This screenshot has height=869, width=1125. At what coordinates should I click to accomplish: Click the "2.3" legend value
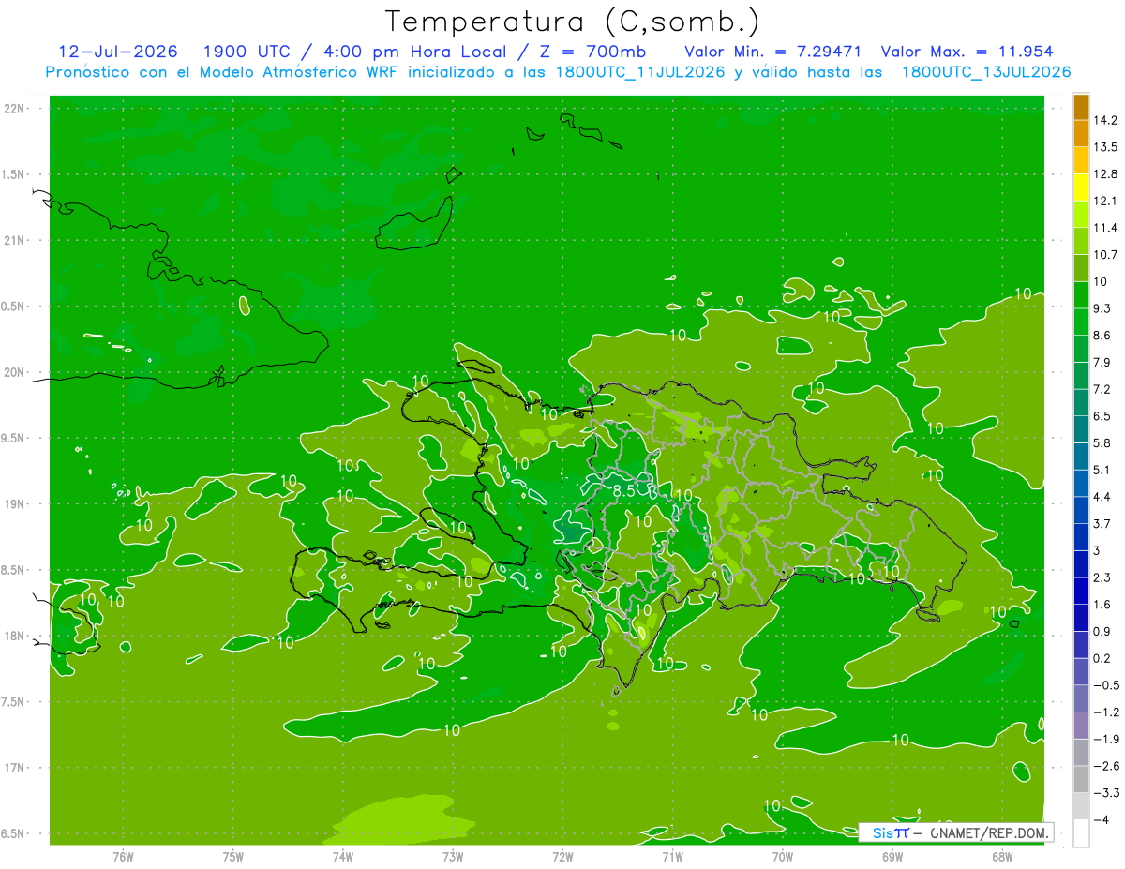(x=1102, y=577)
